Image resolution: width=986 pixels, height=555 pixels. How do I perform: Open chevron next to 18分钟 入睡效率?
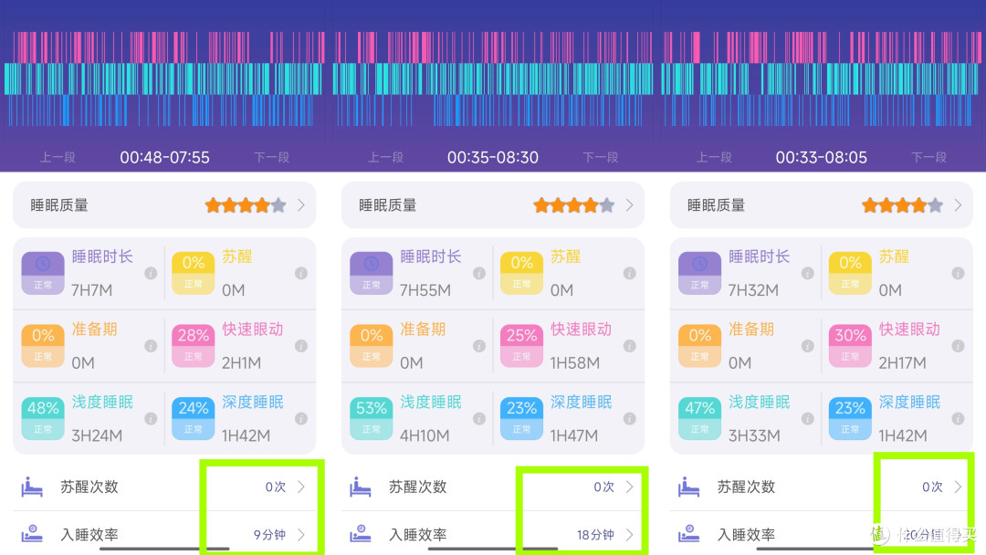(x=629, y=534)
